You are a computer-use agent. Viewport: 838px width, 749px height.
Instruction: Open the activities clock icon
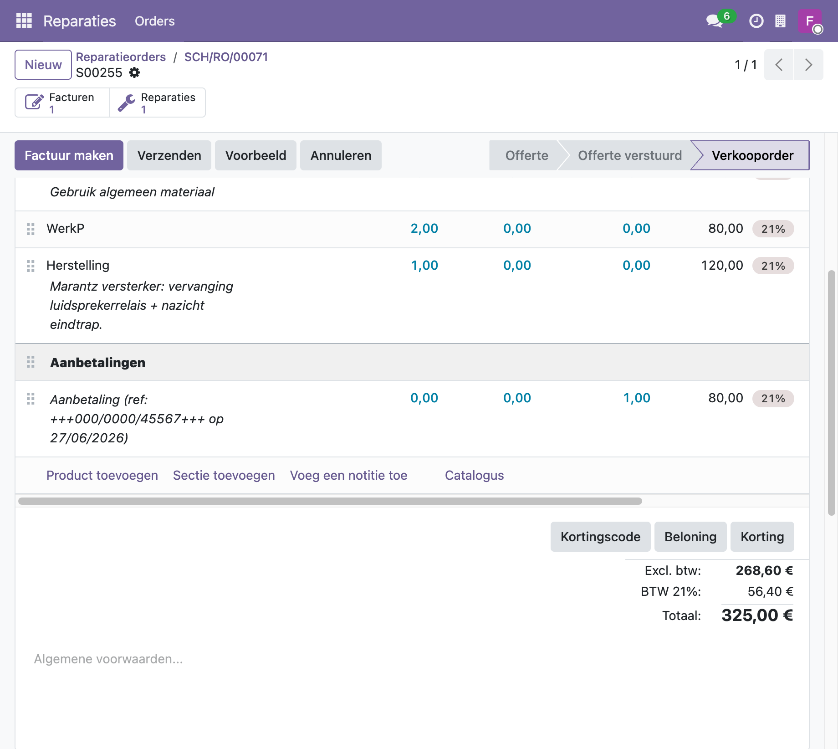click(x=756, y=21)
